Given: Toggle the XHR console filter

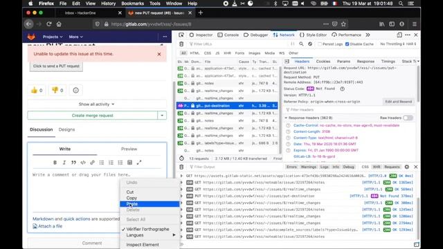Looking at the screenshot, I should [377, 167].
